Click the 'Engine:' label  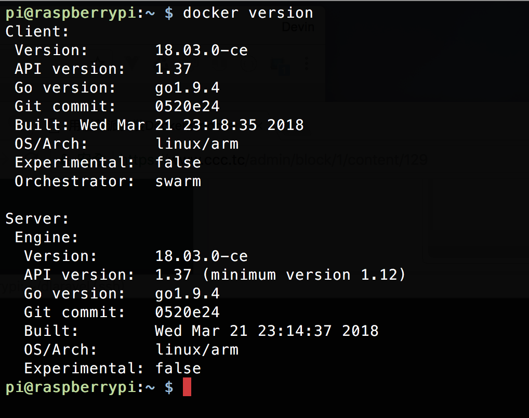[x=46, y=238]
